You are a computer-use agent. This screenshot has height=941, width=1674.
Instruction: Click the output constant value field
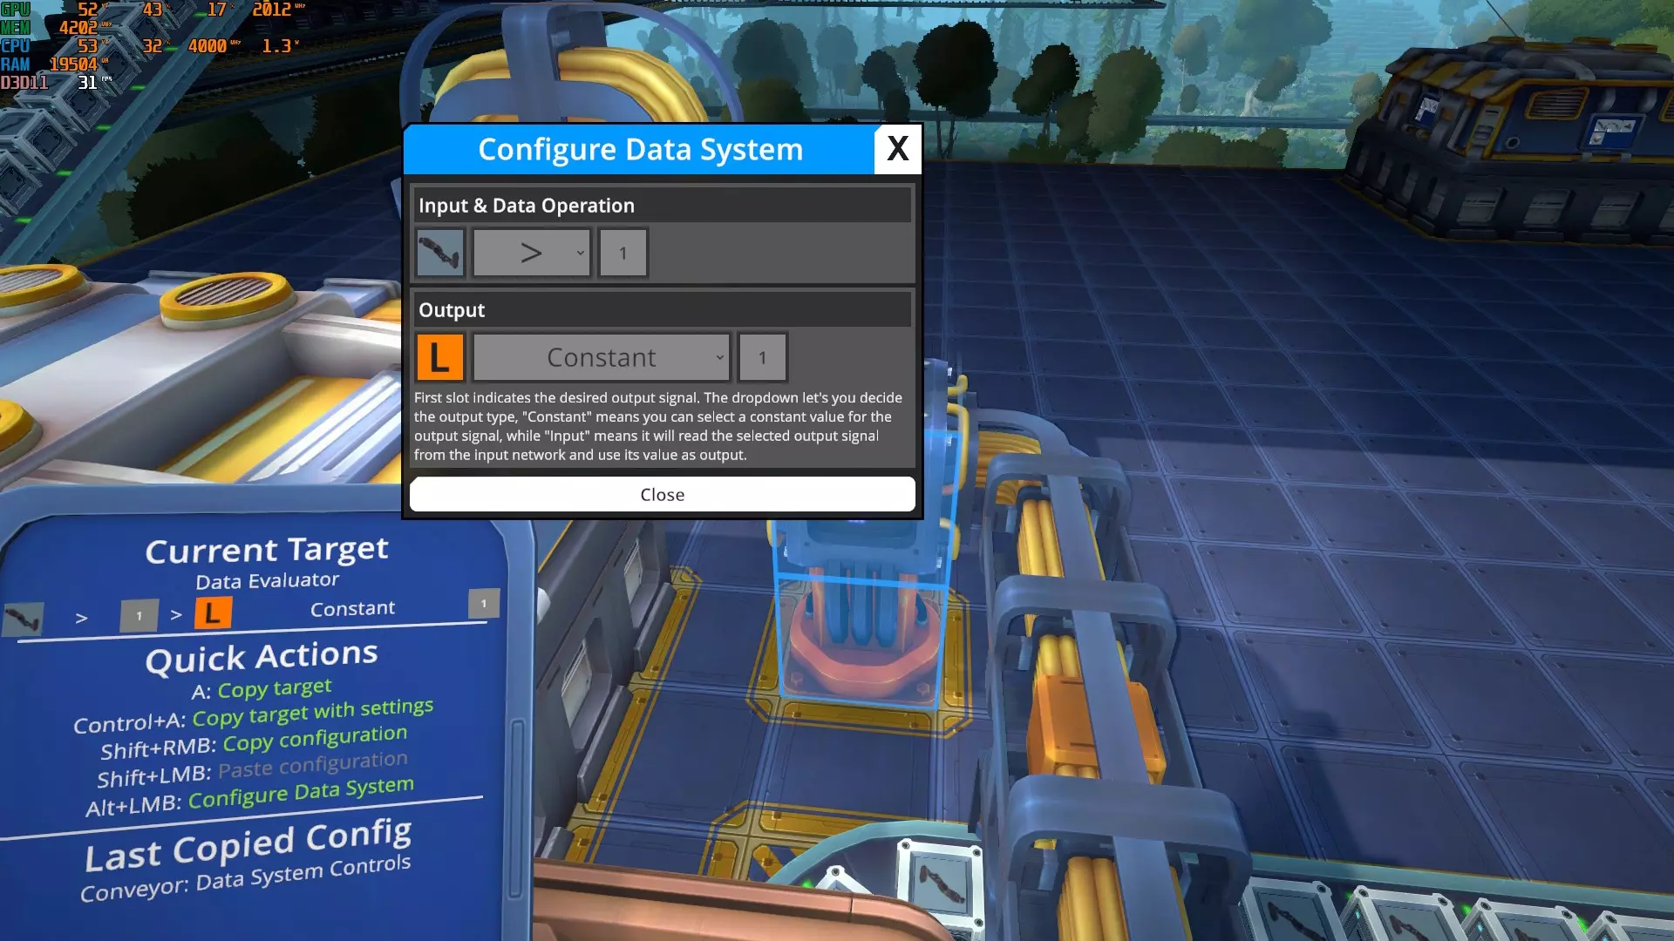(762, 357)
